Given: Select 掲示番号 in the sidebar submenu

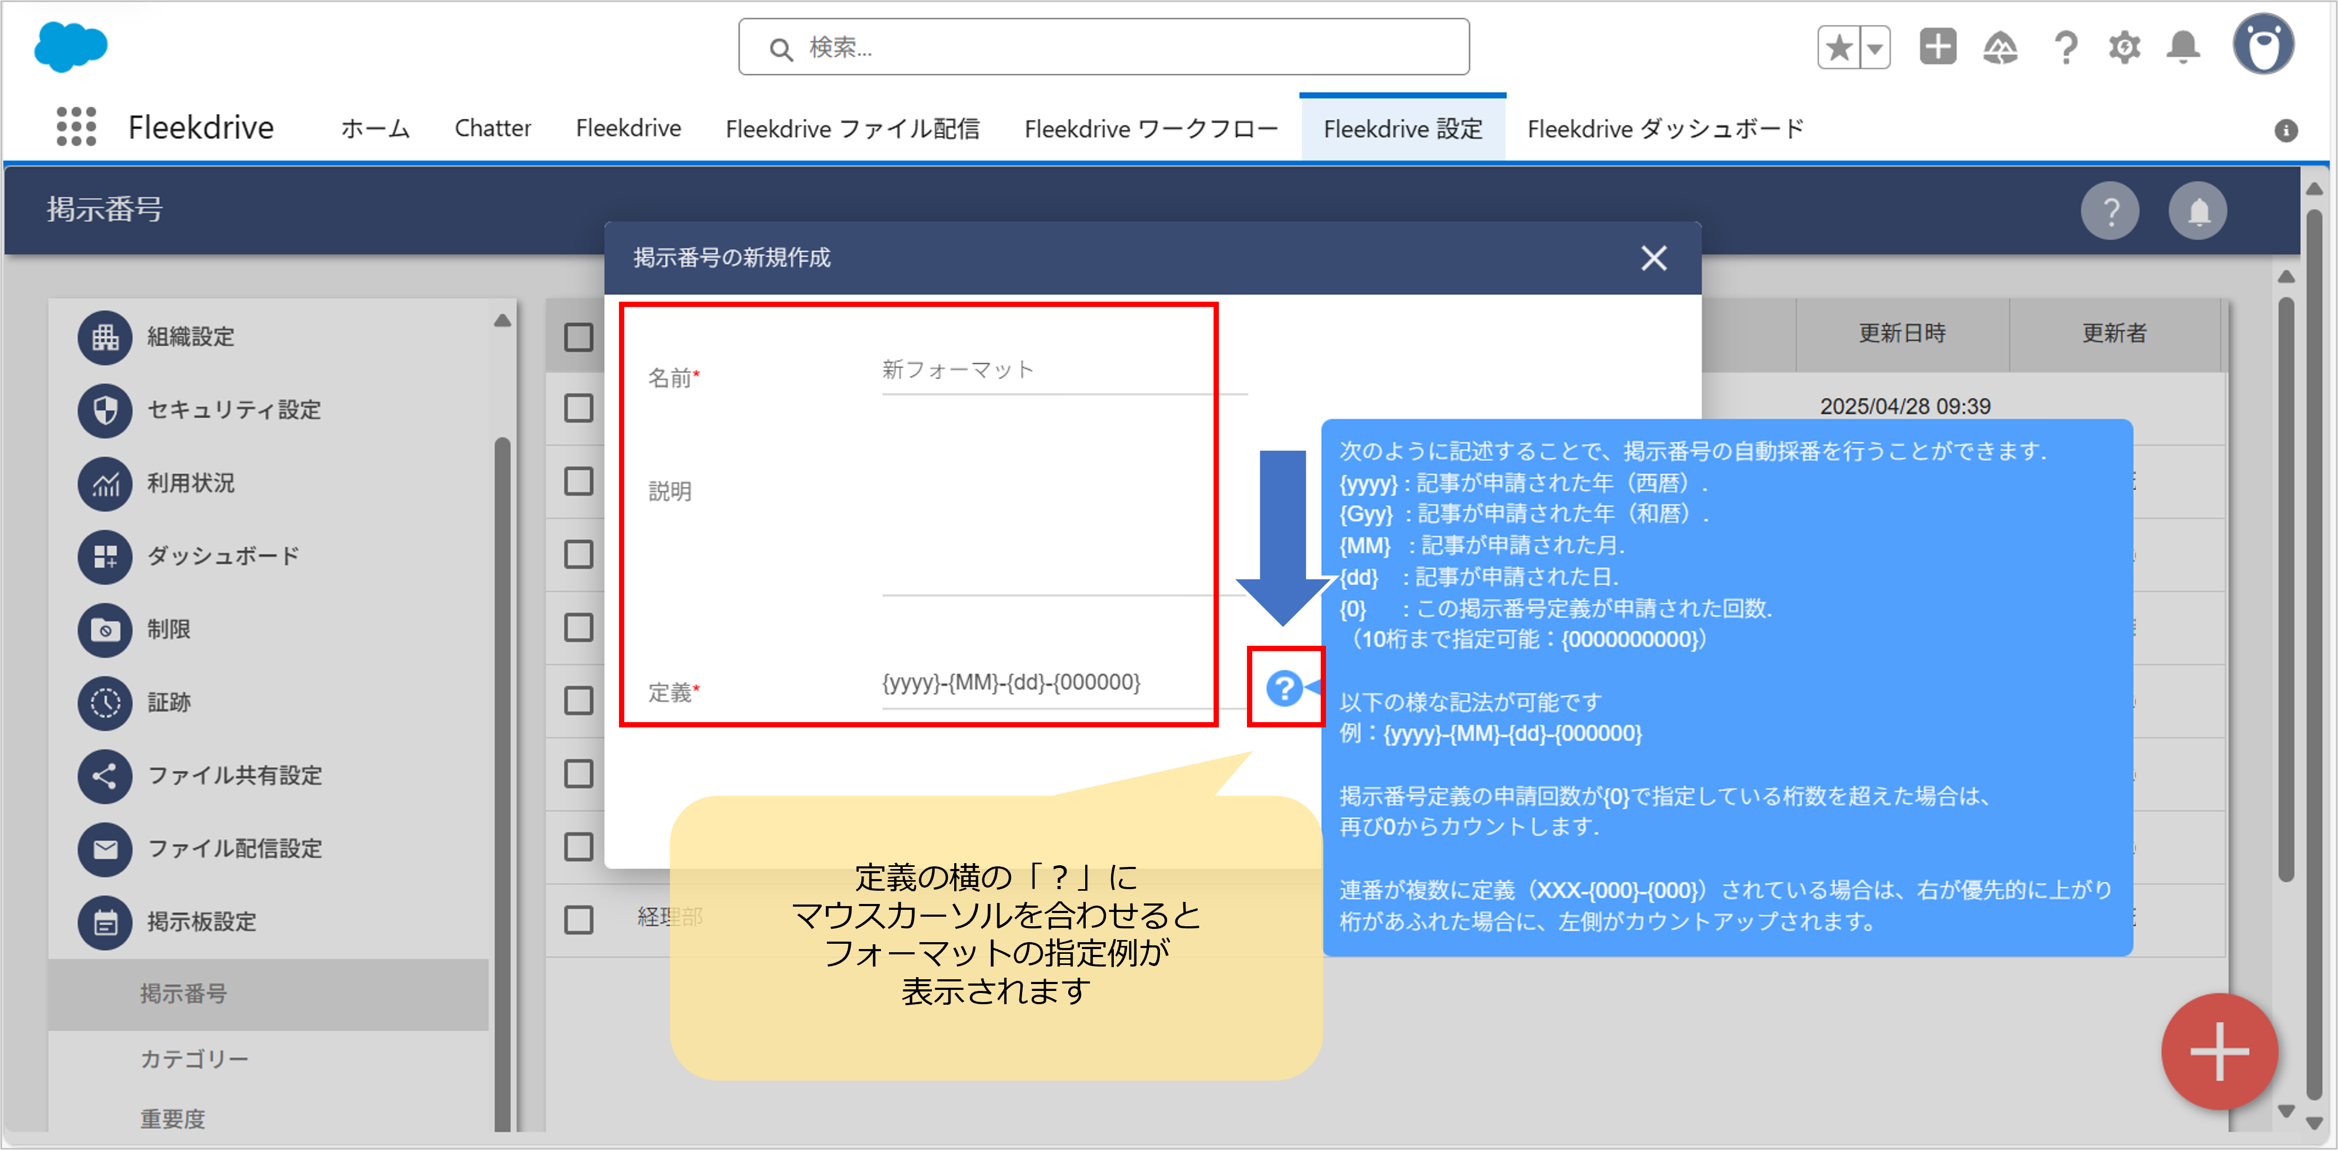Looking at the screenshot, I should tap(269, 994).
